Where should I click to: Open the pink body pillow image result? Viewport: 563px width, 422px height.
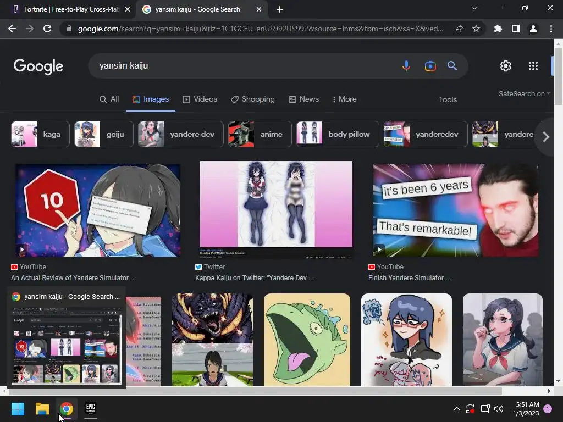(276, 209)
